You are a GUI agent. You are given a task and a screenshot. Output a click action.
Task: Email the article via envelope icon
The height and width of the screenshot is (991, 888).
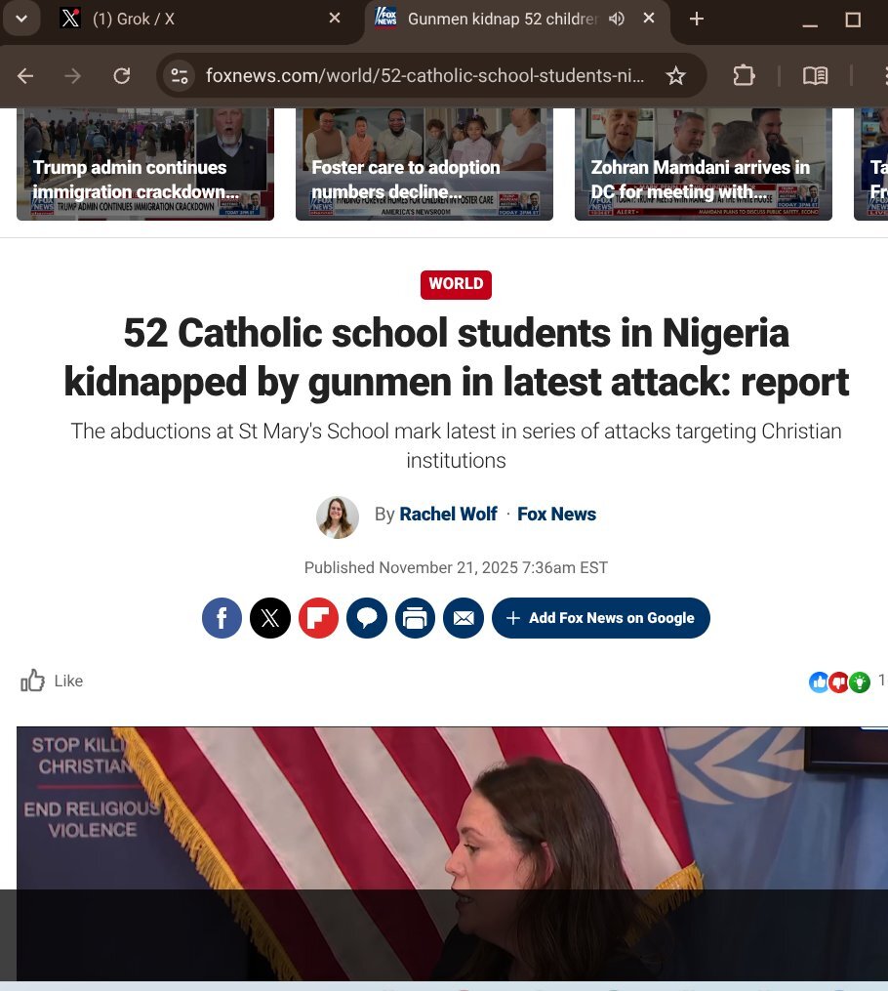[464, 617]
